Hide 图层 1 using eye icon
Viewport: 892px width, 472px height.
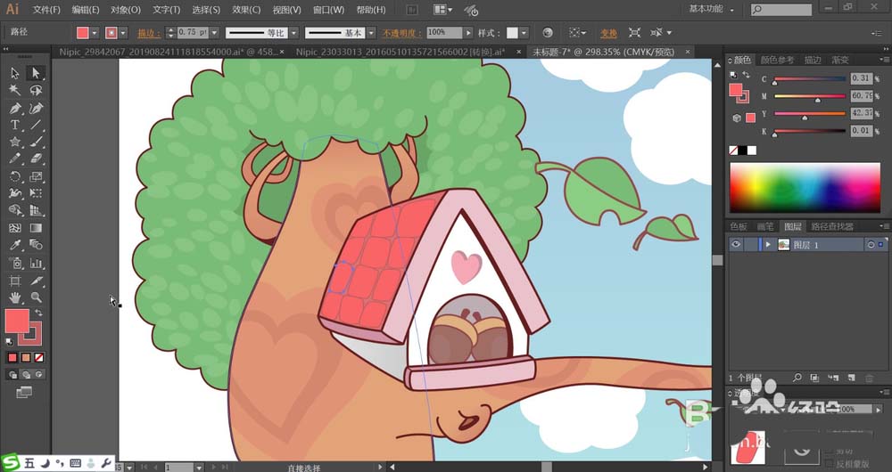point(736,245)
